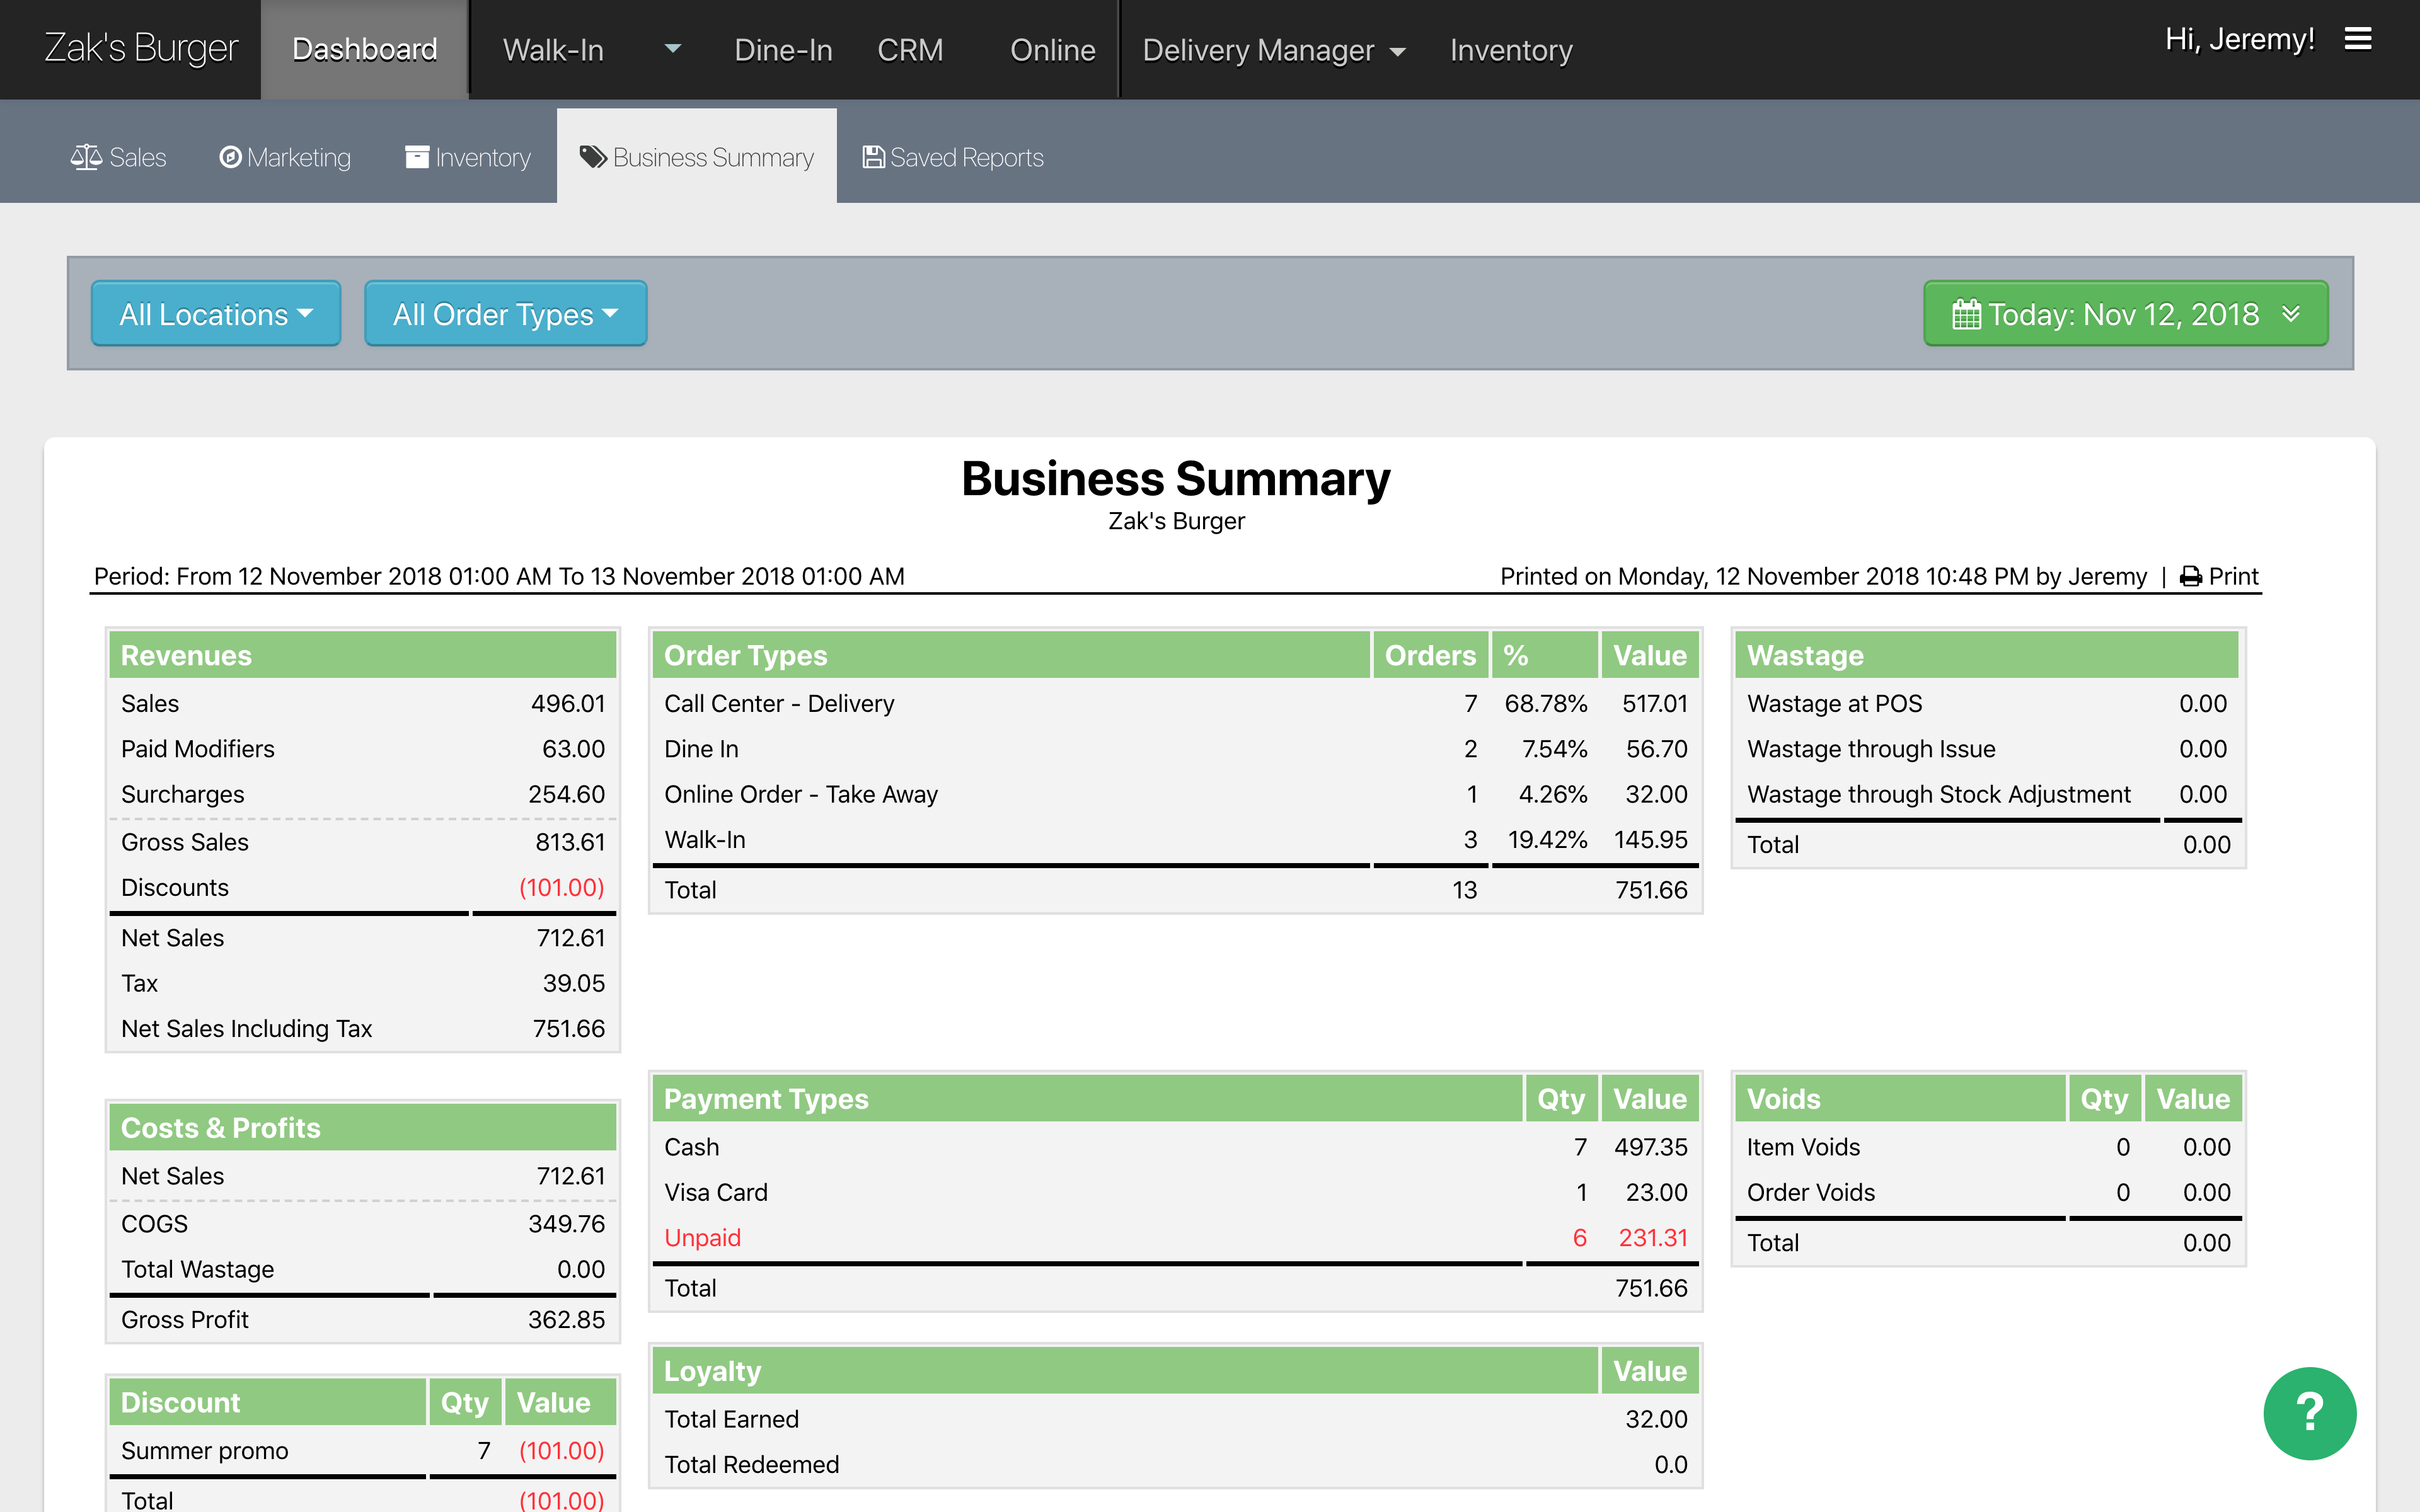Open the help question mark bubble

(x=2310, y=1413)
